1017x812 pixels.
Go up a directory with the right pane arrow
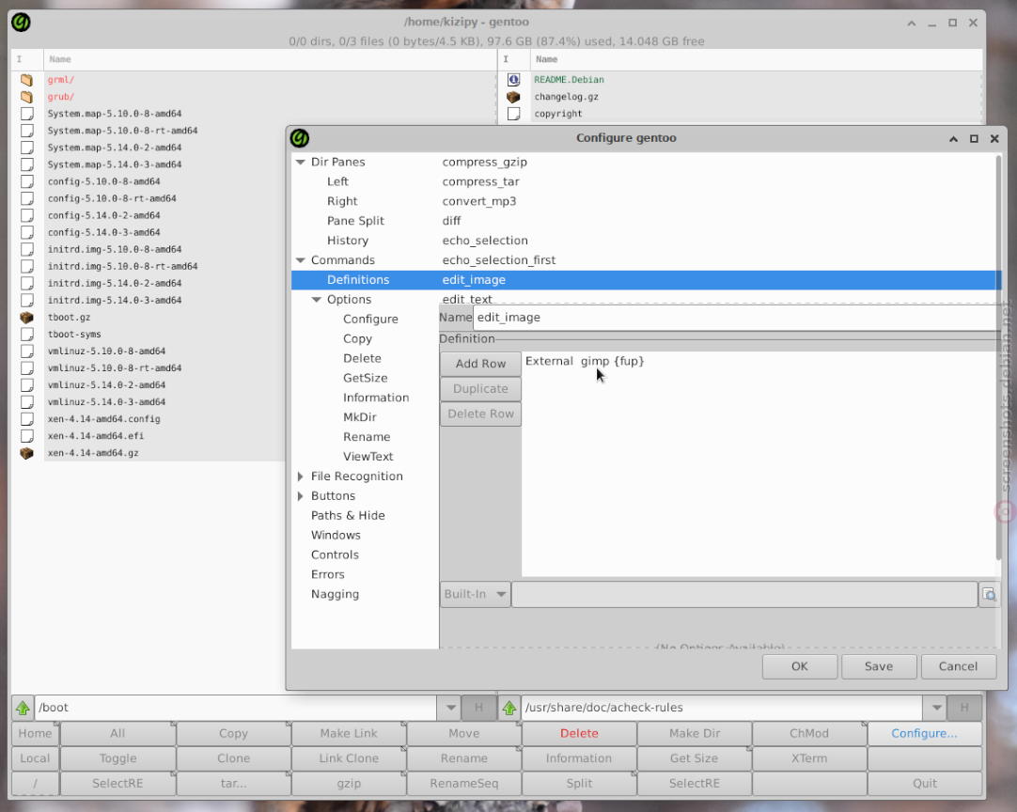(509, 708)
